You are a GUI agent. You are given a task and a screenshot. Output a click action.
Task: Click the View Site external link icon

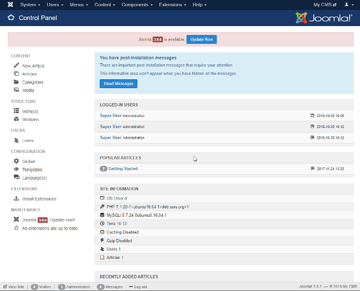[x=5, y=287]
